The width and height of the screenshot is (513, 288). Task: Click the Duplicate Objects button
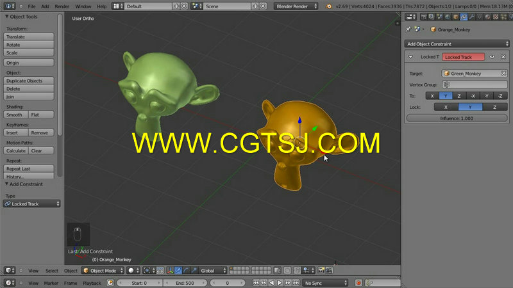[x=29, y=81]
